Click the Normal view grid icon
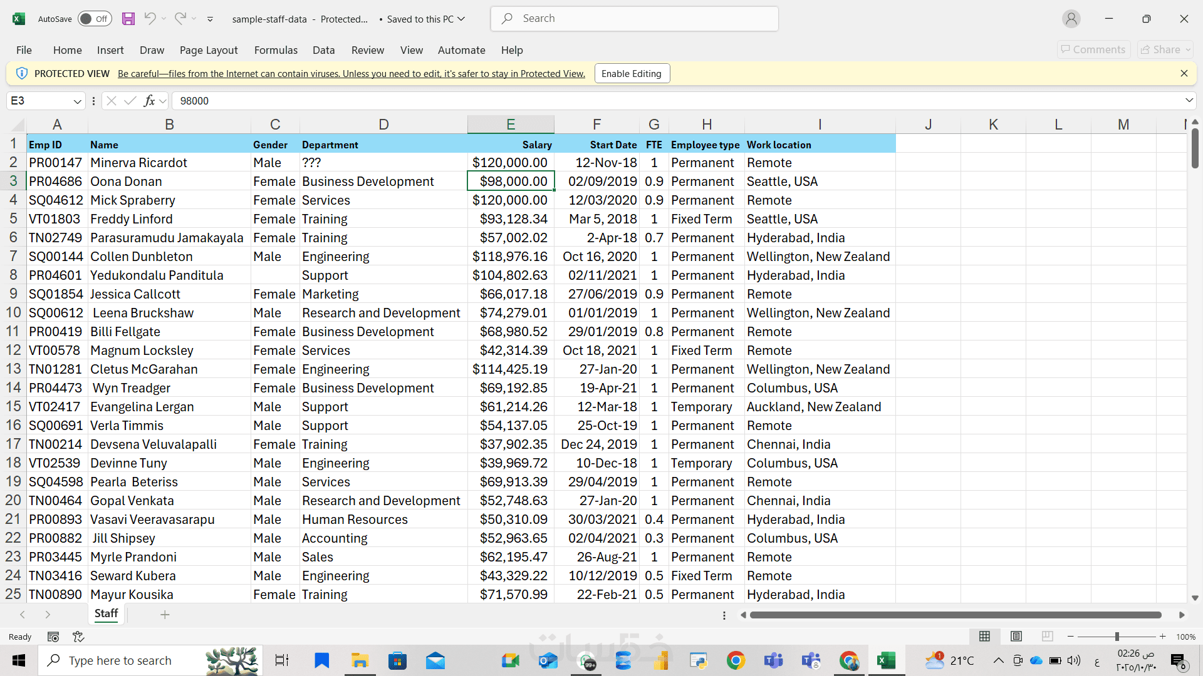This screenshot has width=1203, height=676. pos(985,637)
